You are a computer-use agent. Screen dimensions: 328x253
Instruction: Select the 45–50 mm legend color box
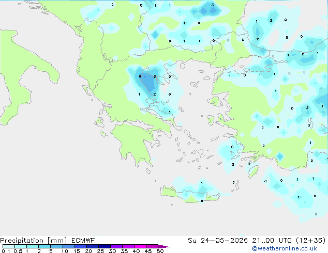[152, 246]
